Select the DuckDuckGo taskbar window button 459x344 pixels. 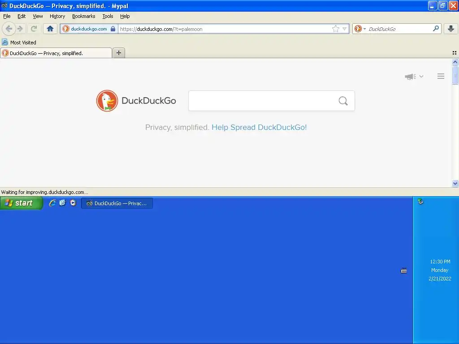click(117, 203)
